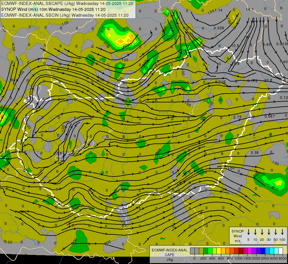
Task: Click the '3.38' wind value on map
Action: tap(254, 153)
